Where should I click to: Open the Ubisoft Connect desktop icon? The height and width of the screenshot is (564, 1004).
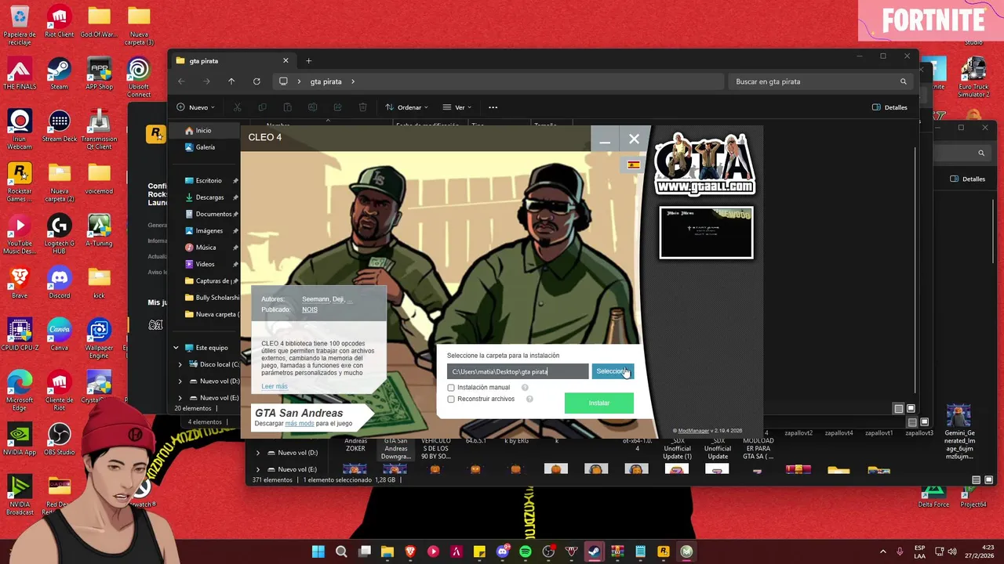139,78
